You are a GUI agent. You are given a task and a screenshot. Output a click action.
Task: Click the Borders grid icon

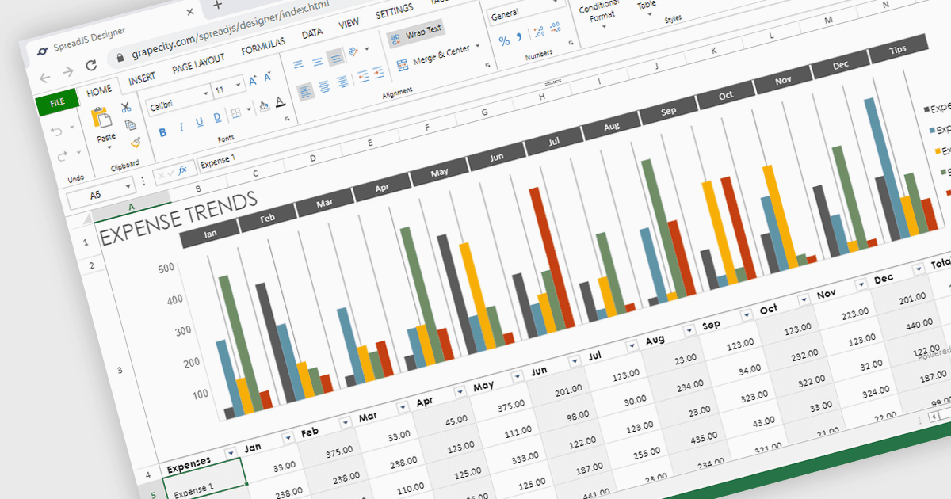(236, 113)
